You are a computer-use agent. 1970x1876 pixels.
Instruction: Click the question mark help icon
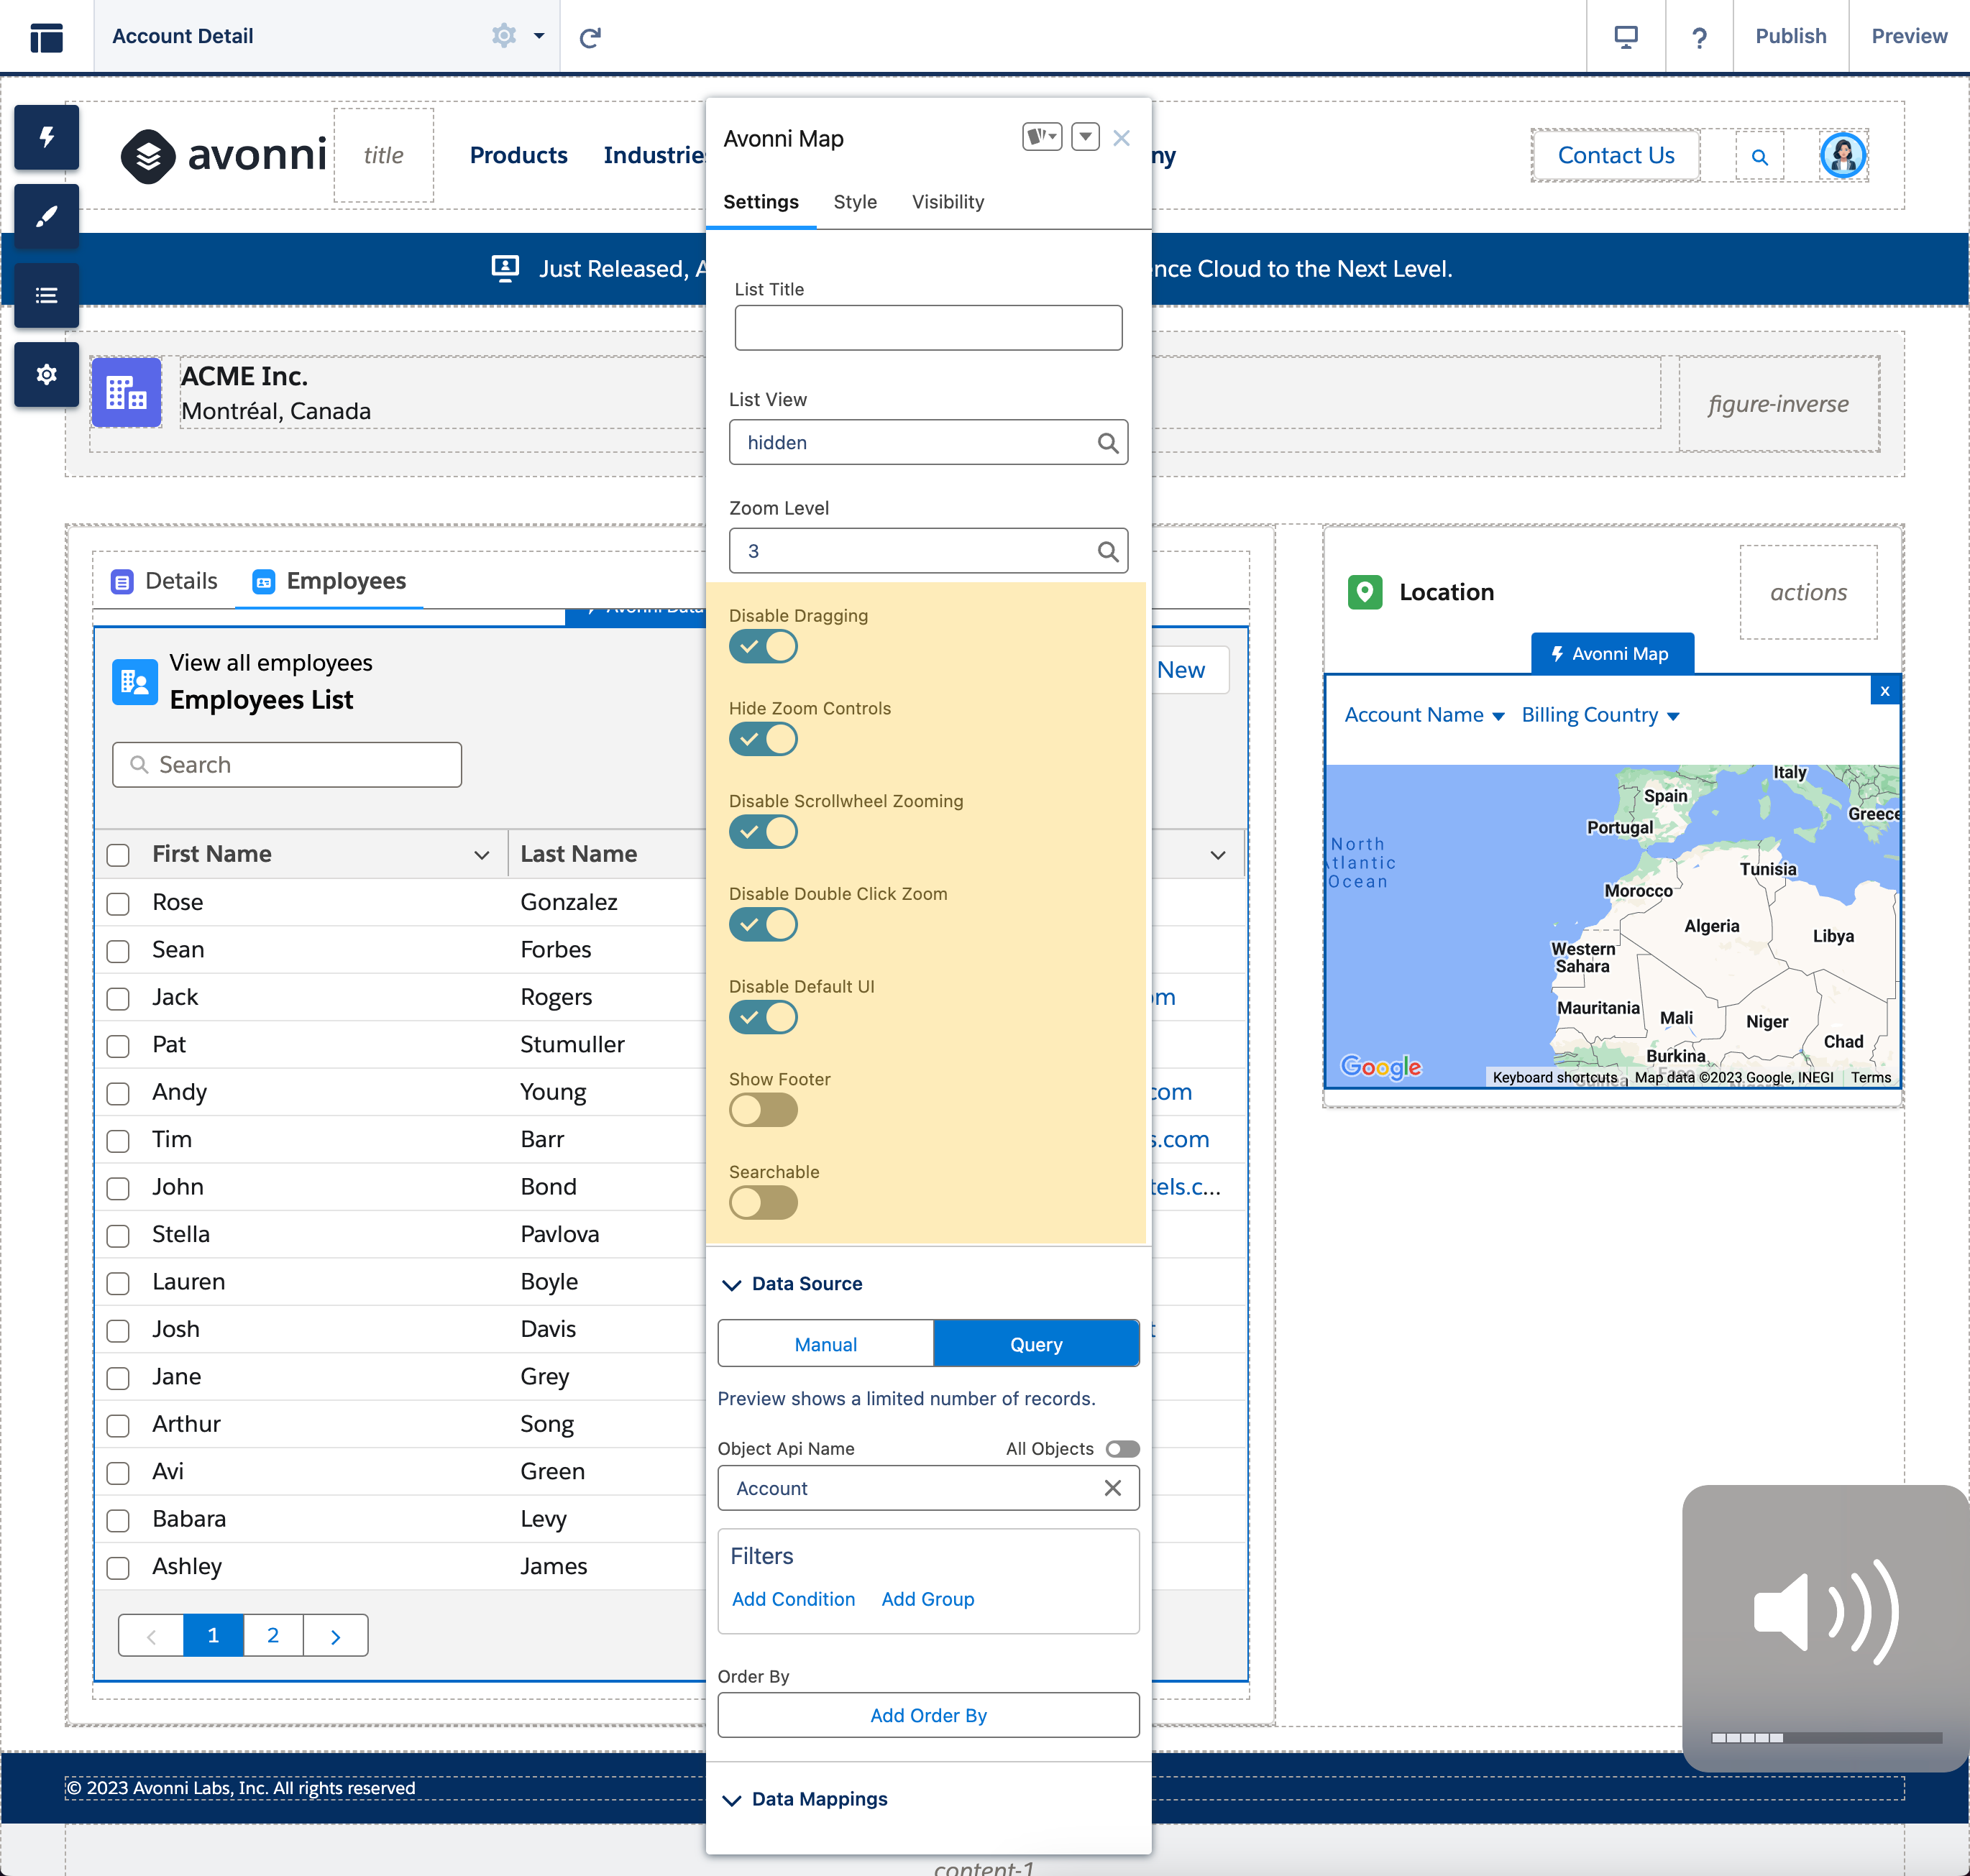pyautogui.click(x=1699, y=37)
